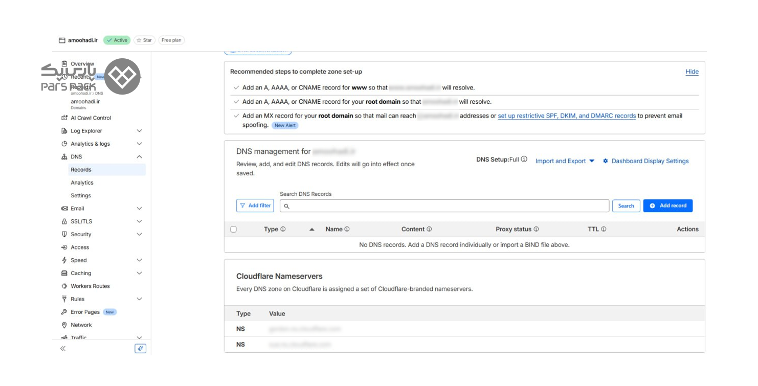Click the Type column info icon

(283, 230)
